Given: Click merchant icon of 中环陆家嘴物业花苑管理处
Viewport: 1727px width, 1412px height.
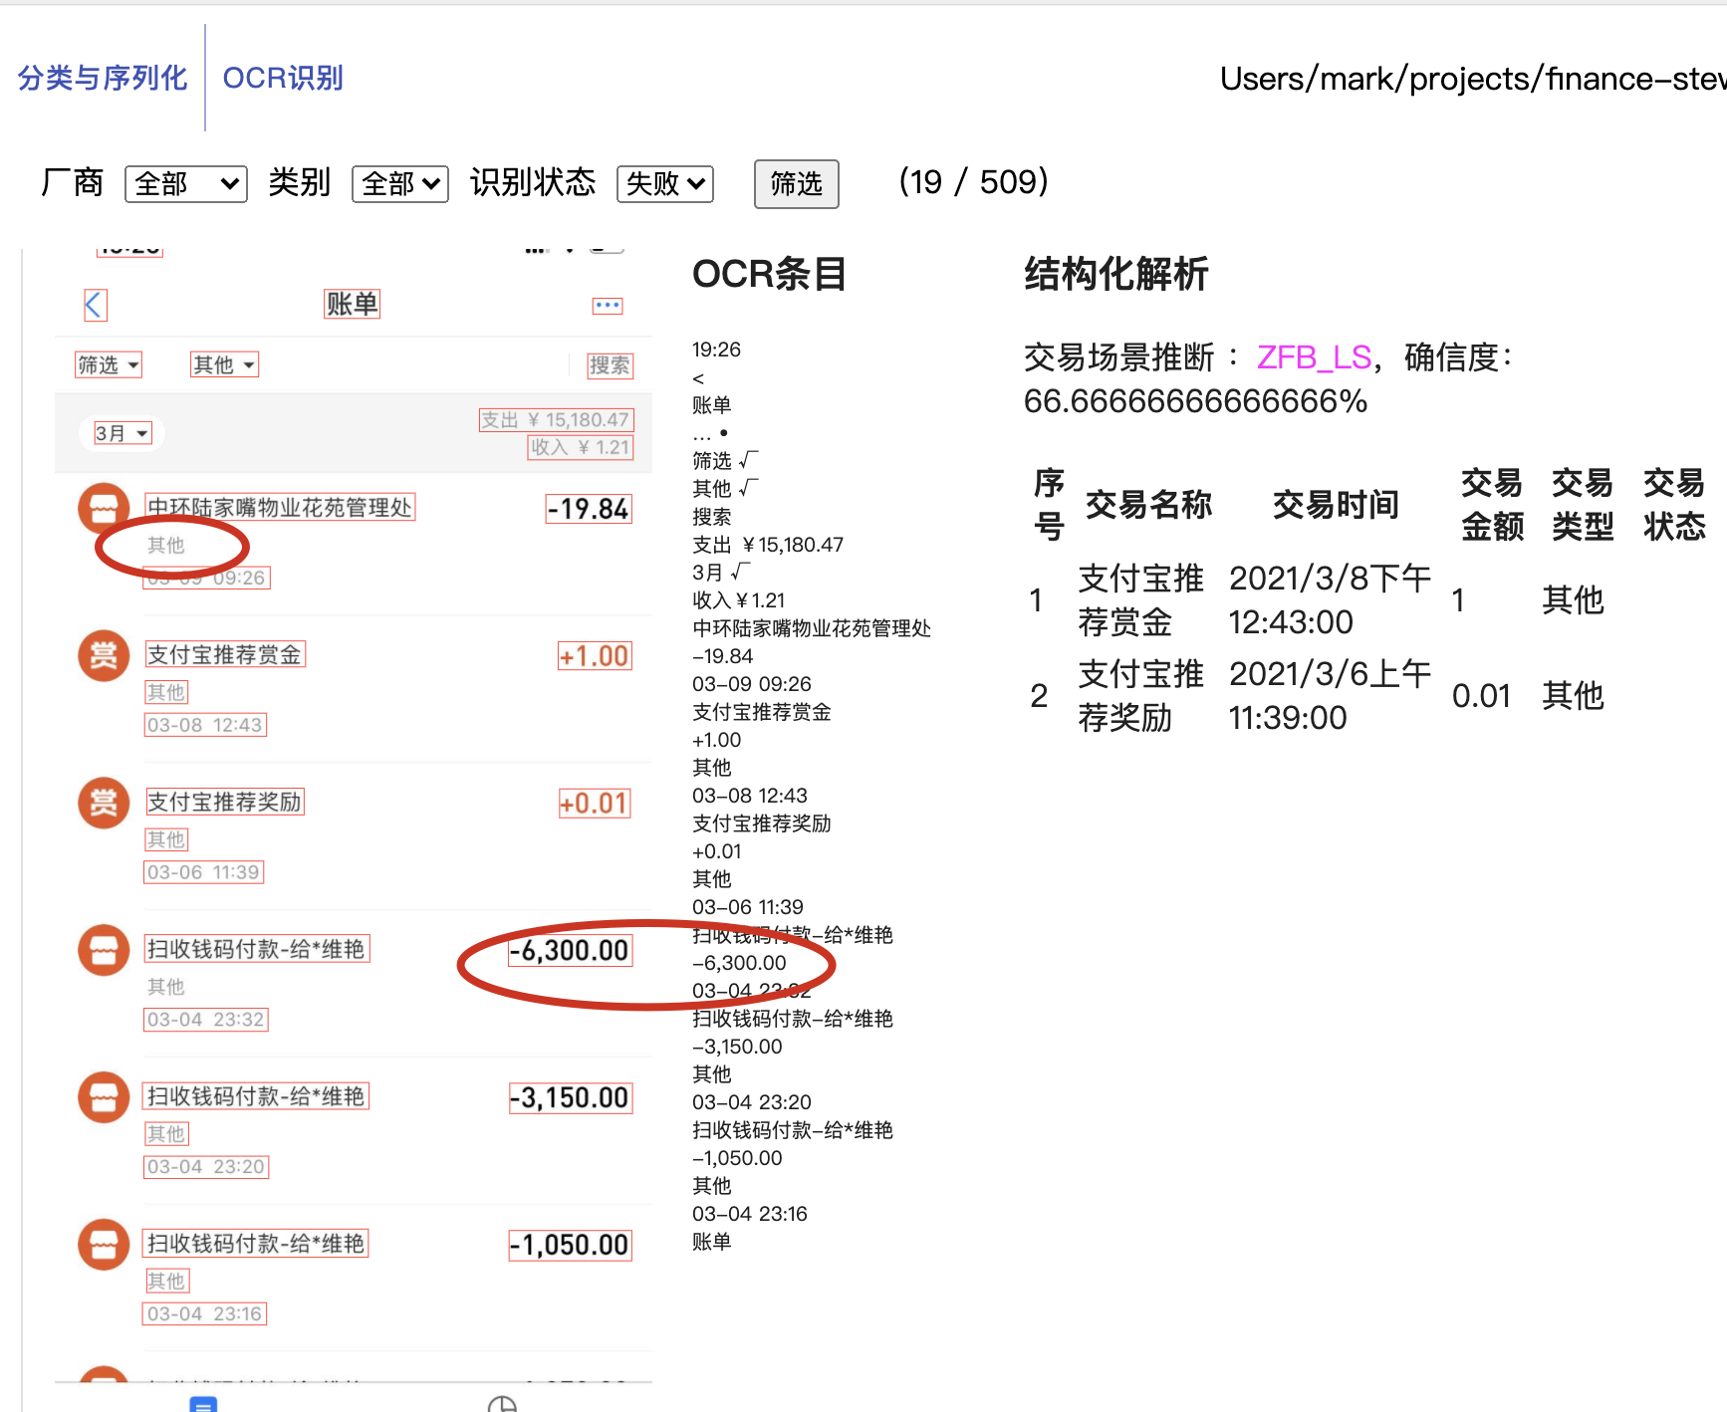Looking at the screenshot, I should pyautogui.click(x=105, y=509).
